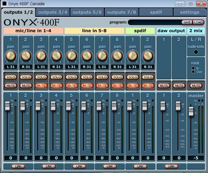Click fader handle of line in channel 5
Screen dimensions: 208x173
pyautogui.click(x=68, y=106)
